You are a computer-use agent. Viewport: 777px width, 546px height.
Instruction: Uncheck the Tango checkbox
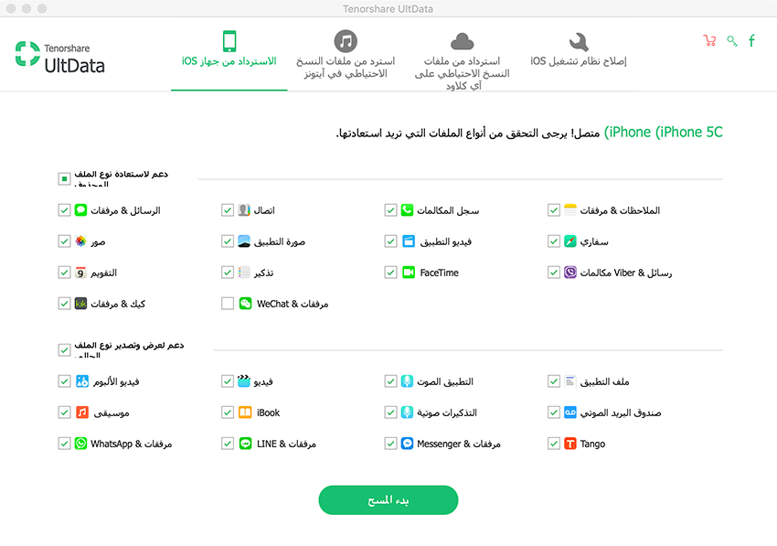554,444
